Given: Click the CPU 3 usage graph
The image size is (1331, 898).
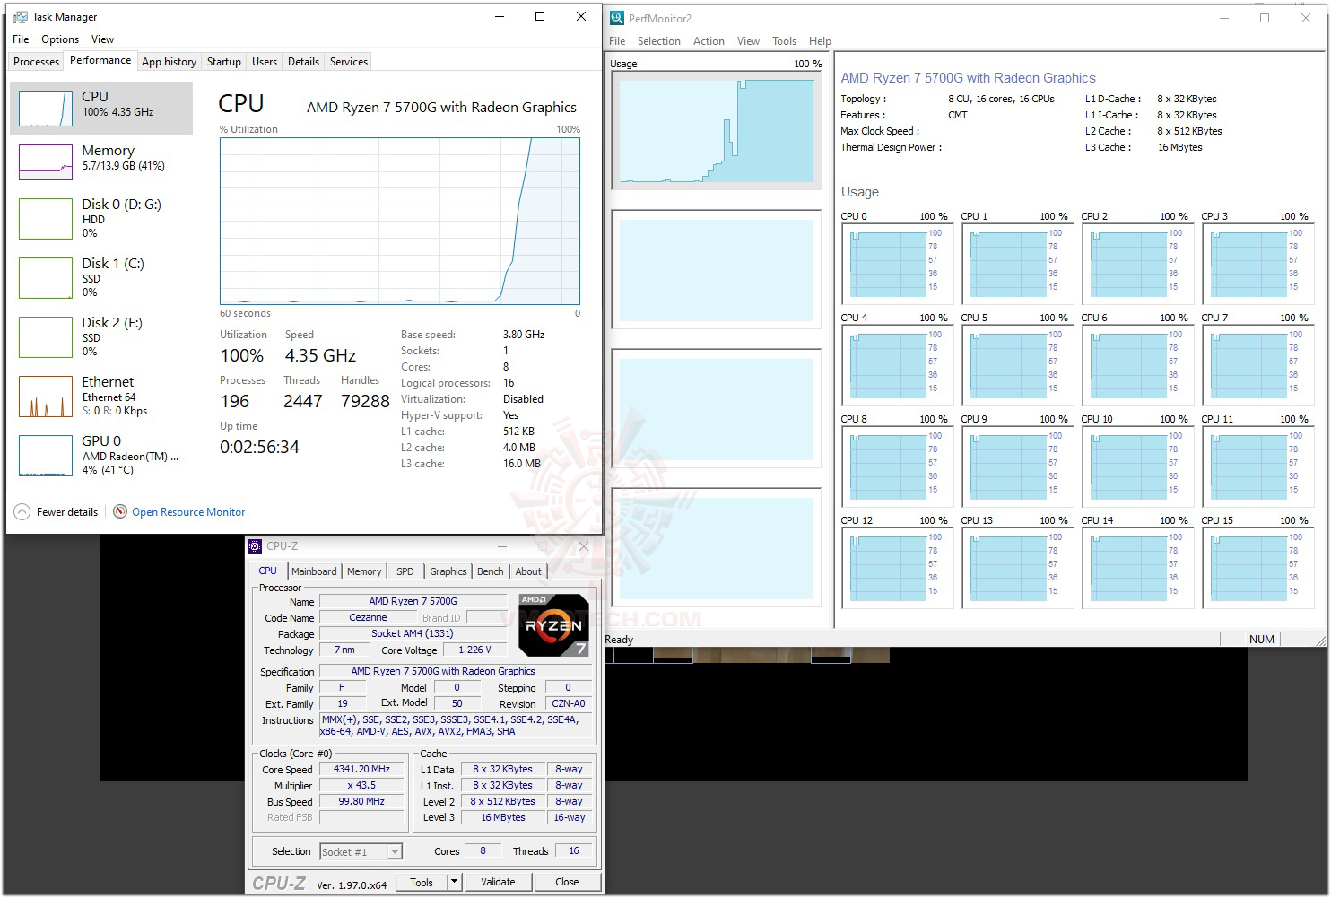Looking at the screenshot, I should click(1257, 264).
